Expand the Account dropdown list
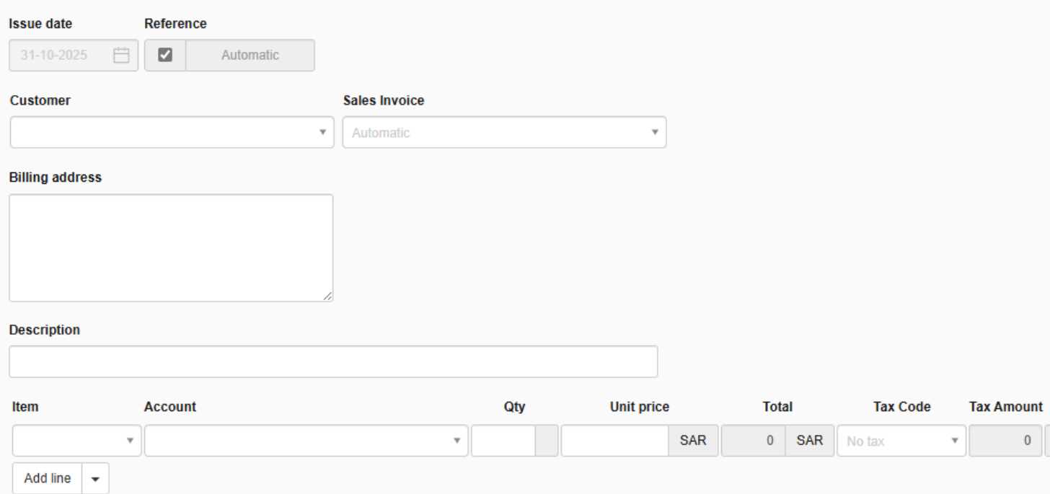Image resolution: width=1050 pixels, height=494 pixels. pyautogui.click(x=306, y=441)
